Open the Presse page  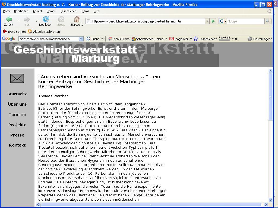tap(17, 135)
